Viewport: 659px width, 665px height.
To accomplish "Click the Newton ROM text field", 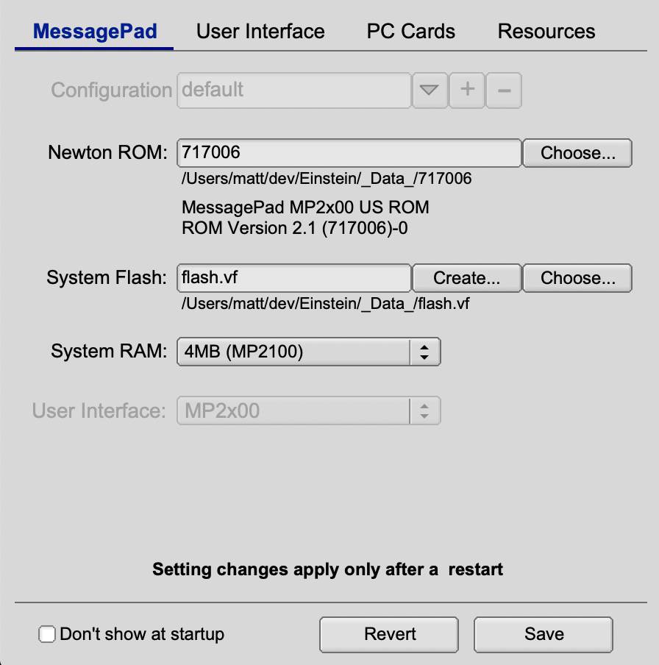I will point(349,153).
